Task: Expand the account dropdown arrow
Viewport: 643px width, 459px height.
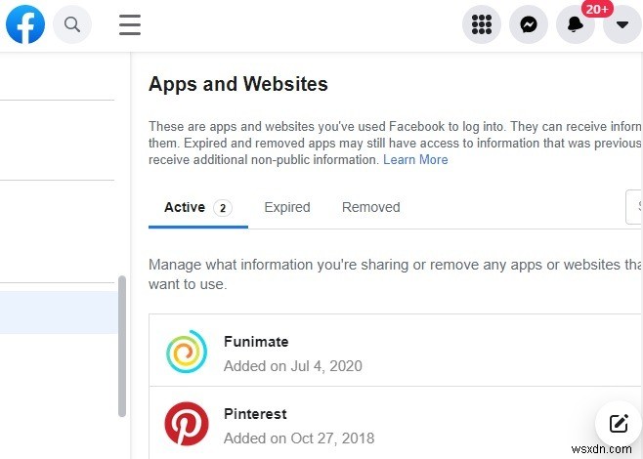Action: pyautogui.click(x=622, y=25)
